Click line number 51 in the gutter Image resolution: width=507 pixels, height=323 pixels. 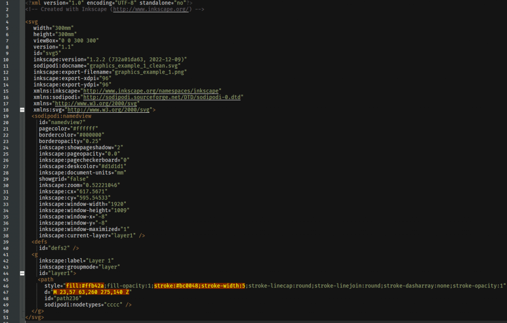coord(7,317)
